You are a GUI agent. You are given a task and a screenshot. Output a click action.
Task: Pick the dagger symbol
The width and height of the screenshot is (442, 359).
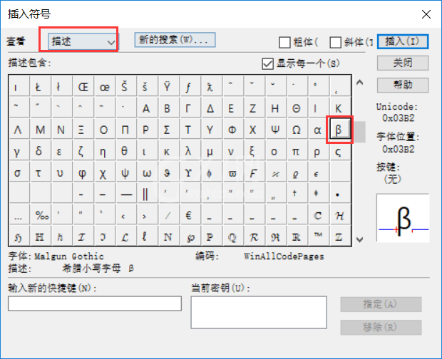tap(295, 194)
